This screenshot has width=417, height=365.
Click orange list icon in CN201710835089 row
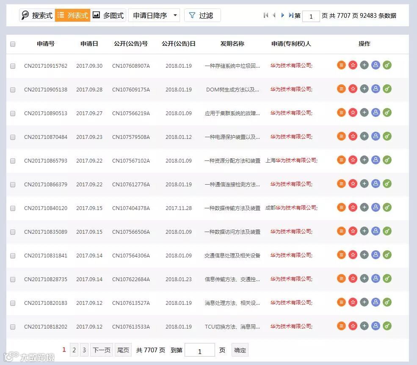[341, 231]
